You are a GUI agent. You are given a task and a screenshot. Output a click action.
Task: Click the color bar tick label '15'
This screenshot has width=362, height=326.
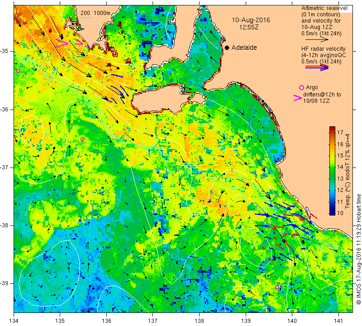coord(340,155)
